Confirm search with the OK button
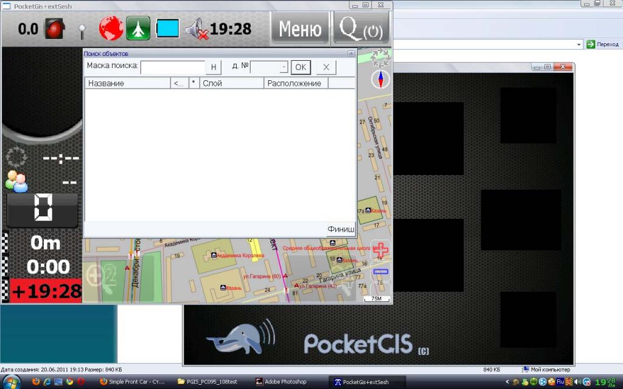The width and height of the screenshot is (623, 389). point(301,67)
